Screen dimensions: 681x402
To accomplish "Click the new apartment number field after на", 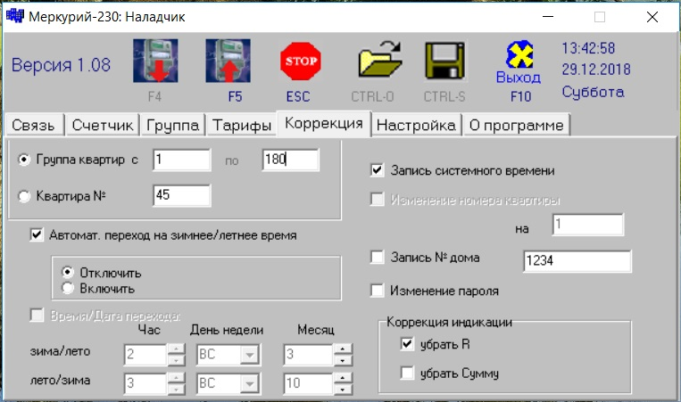I will pos(587,225).
